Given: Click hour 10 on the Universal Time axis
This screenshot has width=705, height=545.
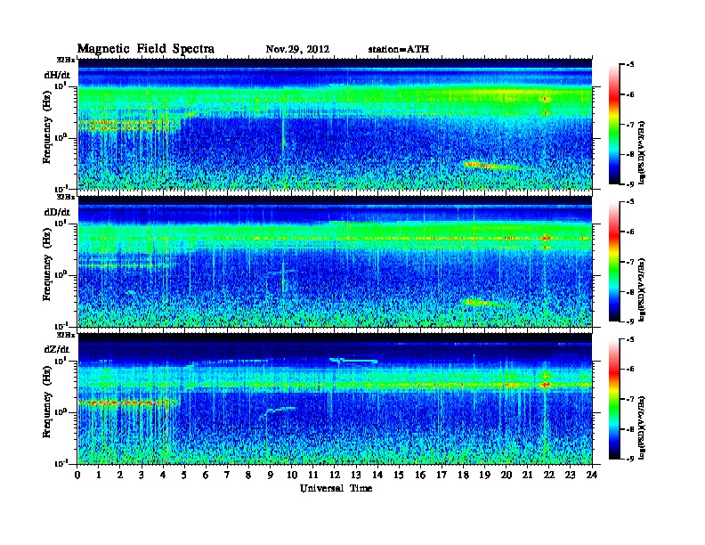Looking at the screenshot, I should (x=291, y=476).
